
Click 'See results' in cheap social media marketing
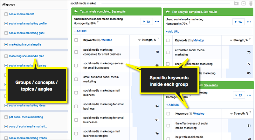[210, 12]
